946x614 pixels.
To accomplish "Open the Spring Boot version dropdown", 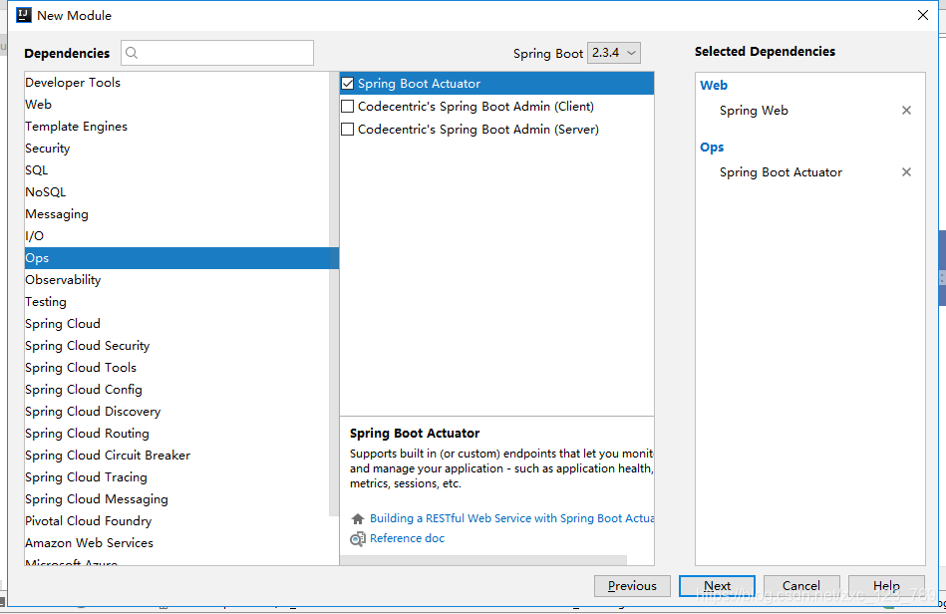I will point(614,53).
